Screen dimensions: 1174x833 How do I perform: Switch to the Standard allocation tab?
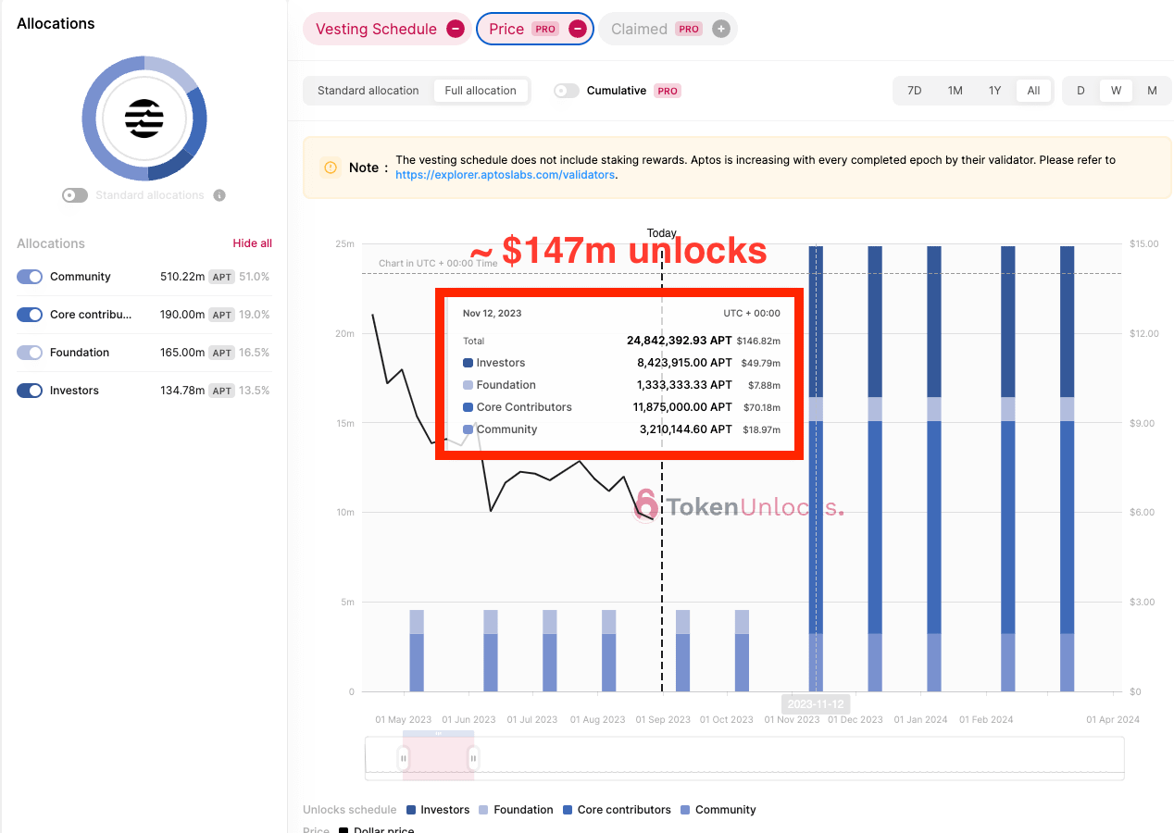pos(368,91)
